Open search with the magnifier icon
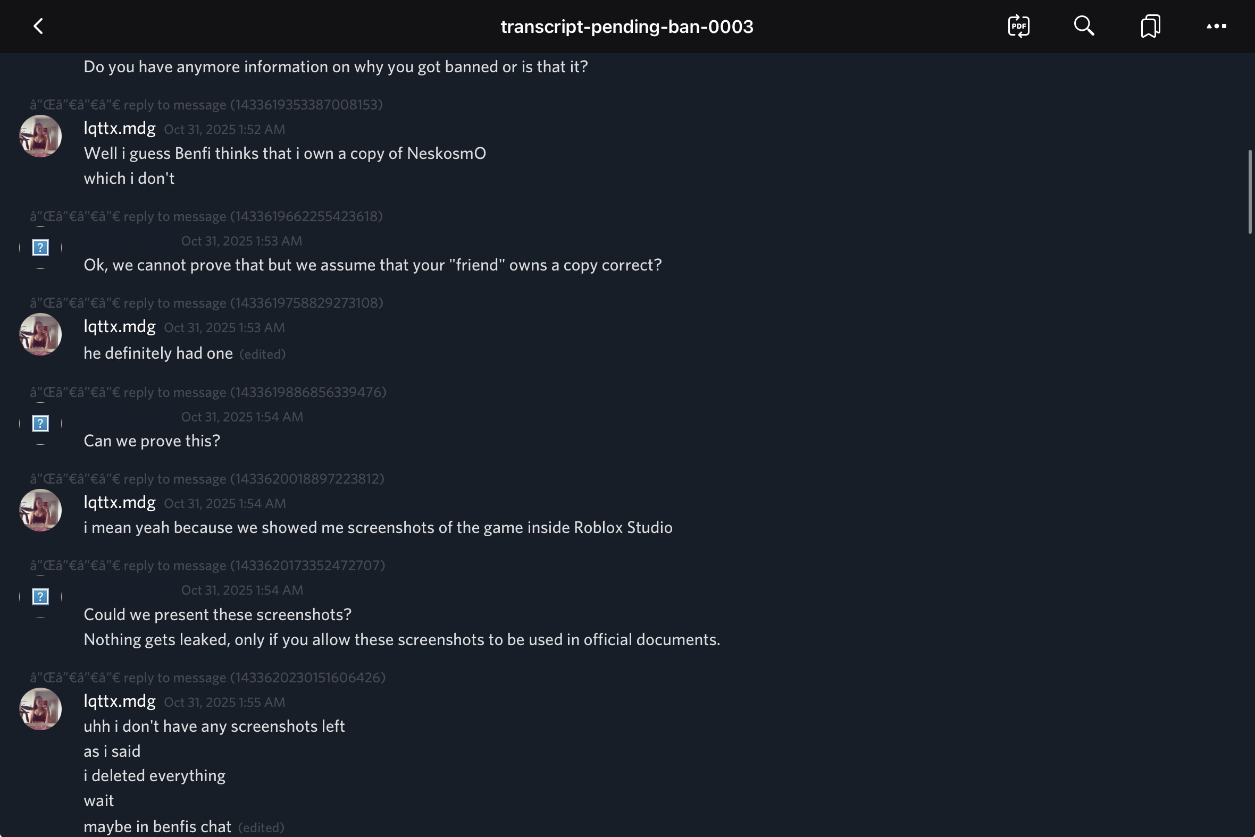 coord(1084,26)
